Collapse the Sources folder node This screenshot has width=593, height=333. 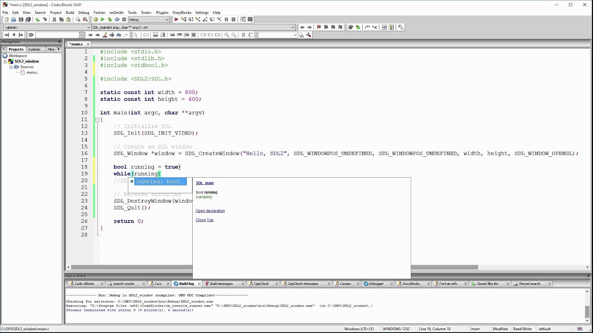[11, 67]
